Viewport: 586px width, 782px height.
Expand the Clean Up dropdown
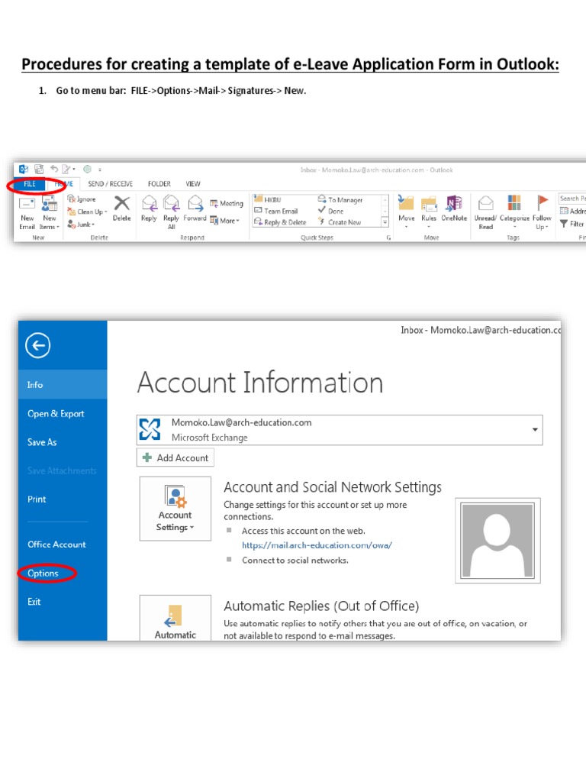pyautogui.click(x=87, y=212)
